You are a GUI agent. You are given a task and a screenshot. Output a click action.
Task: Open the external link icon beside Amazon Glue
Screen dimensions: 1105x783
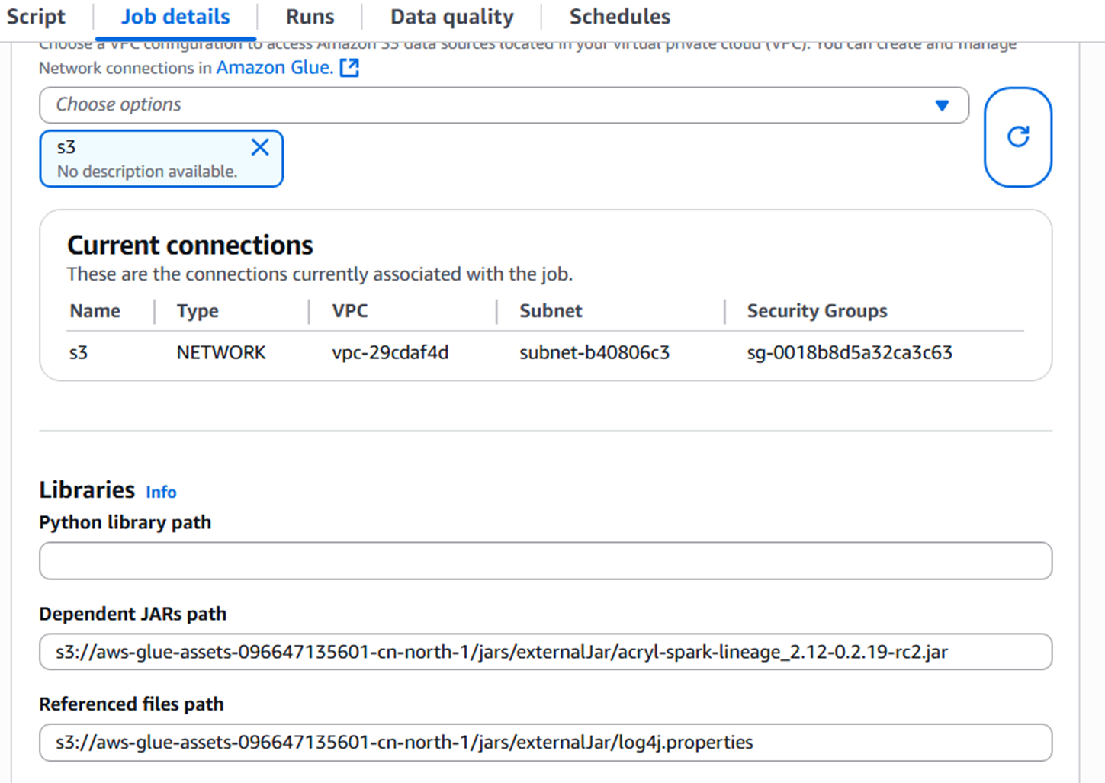tap(349, 68)
